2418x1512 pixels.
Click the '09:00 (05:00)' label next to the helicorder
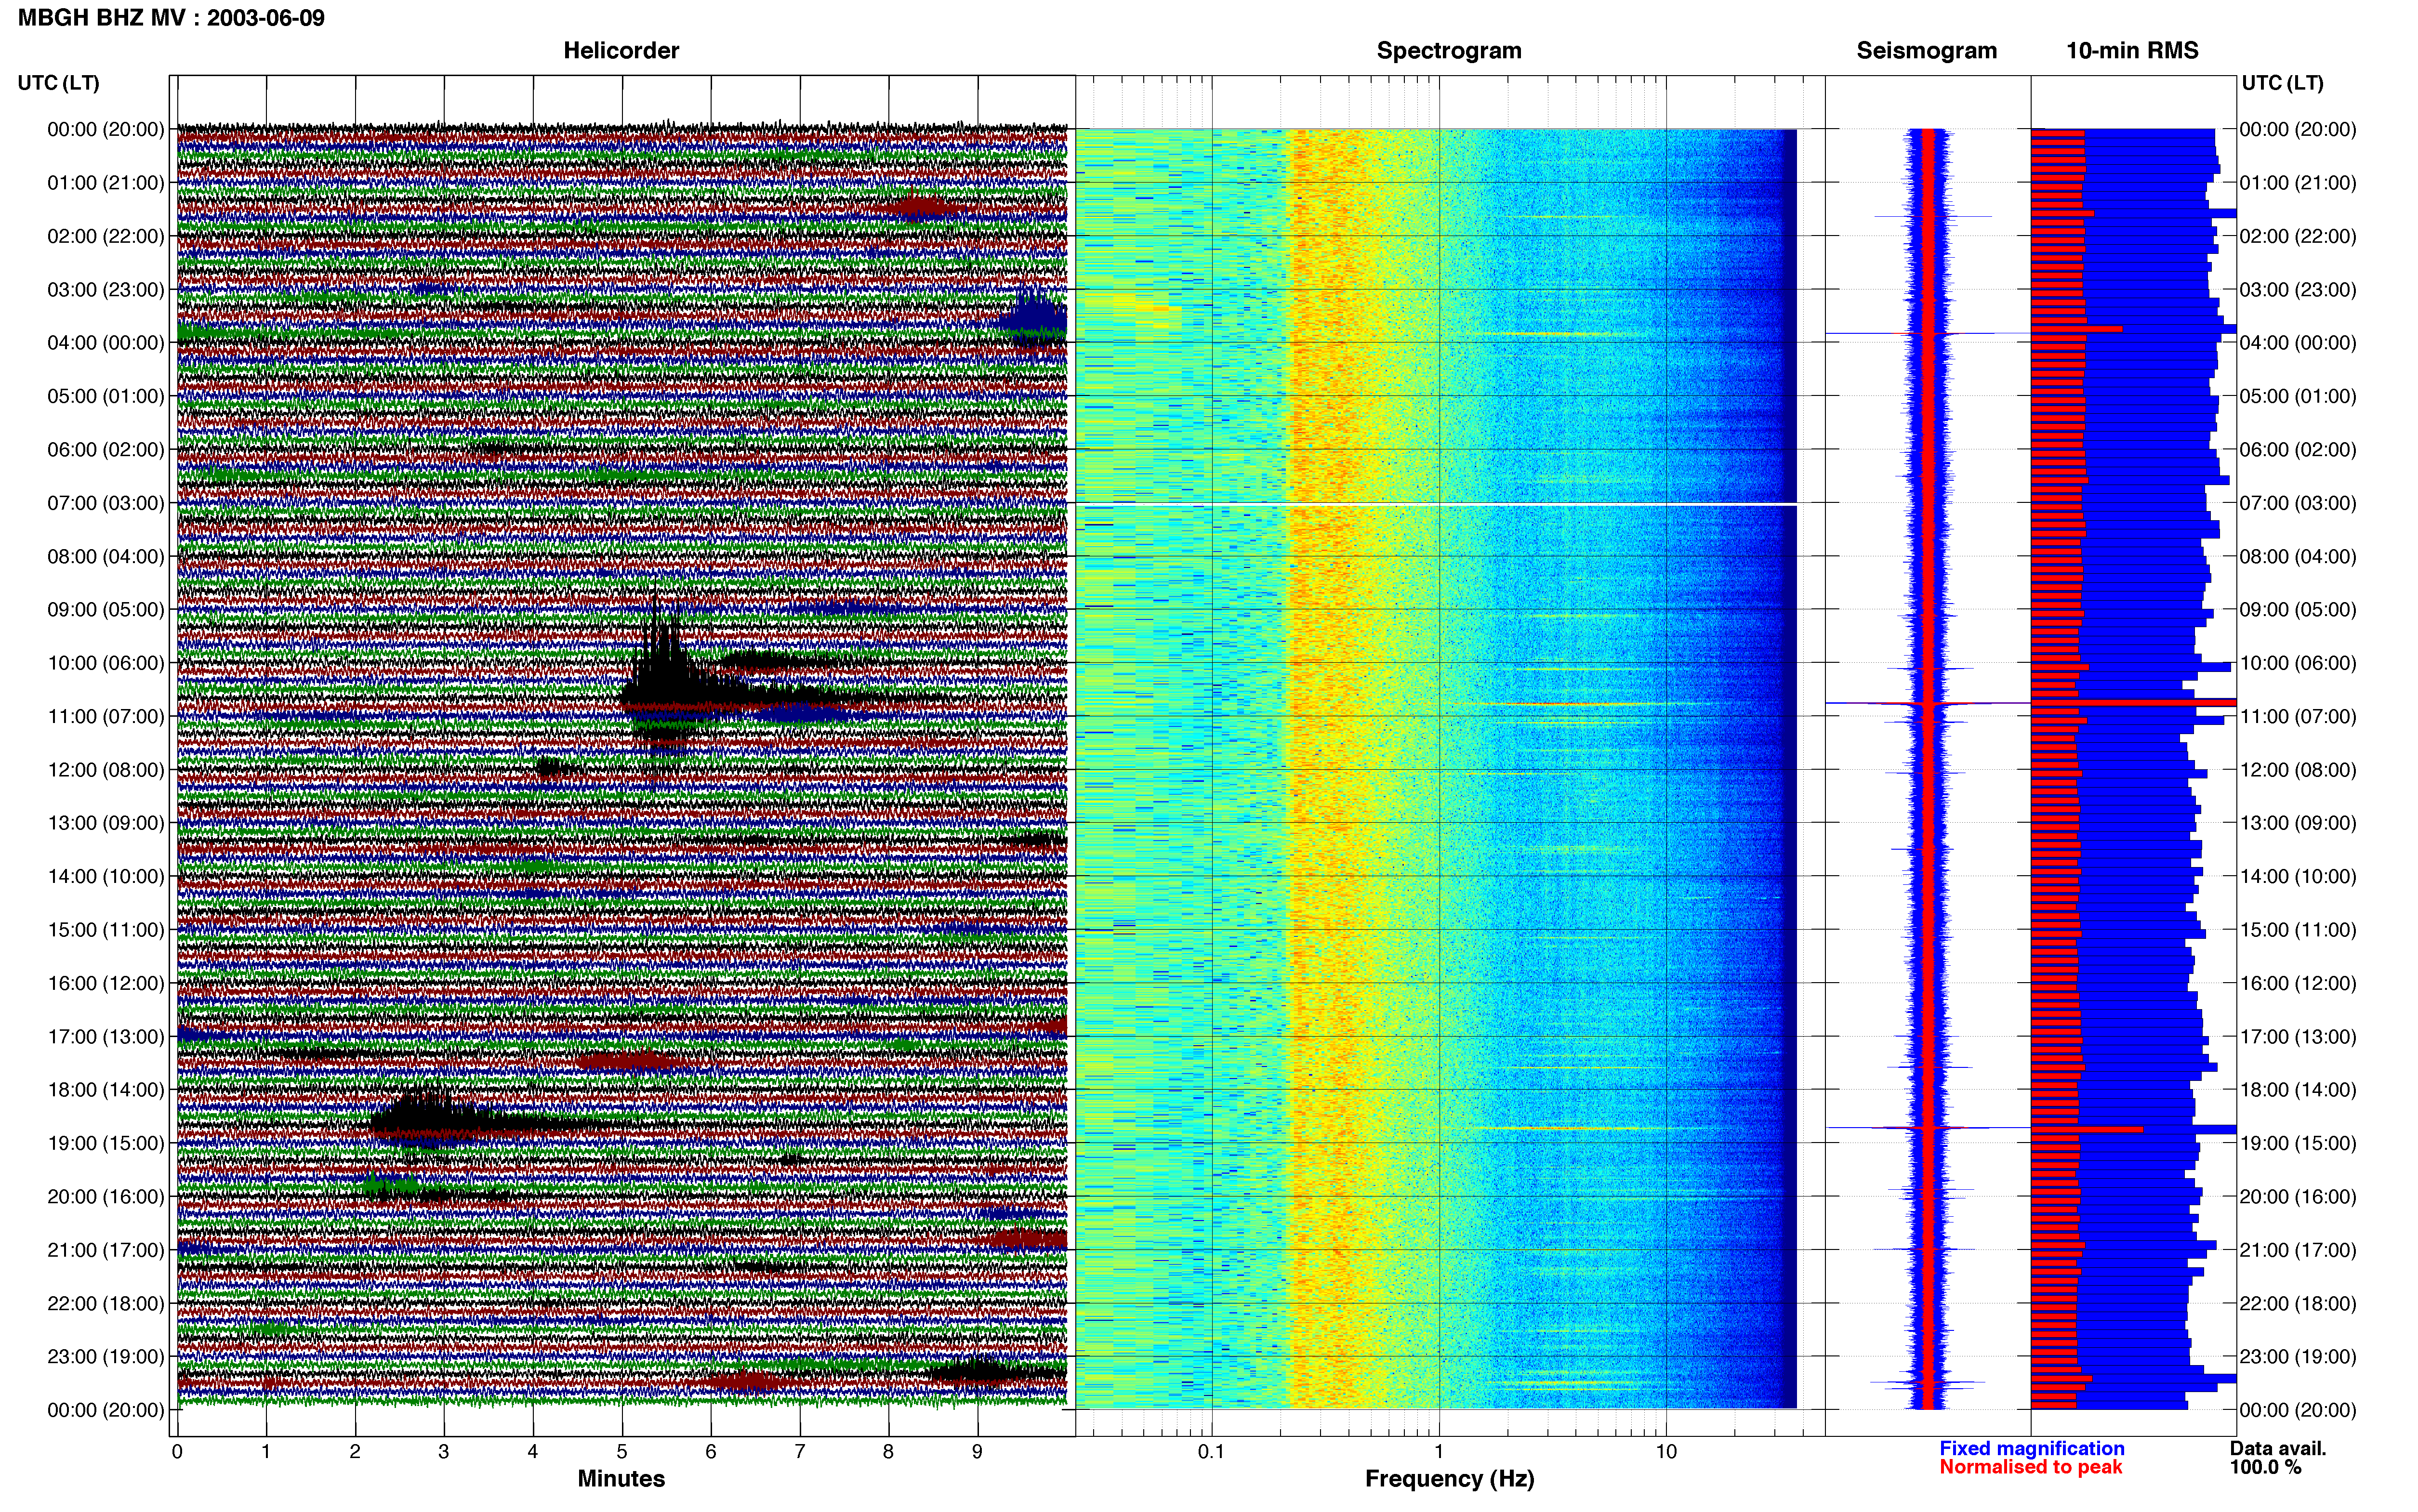105,610
